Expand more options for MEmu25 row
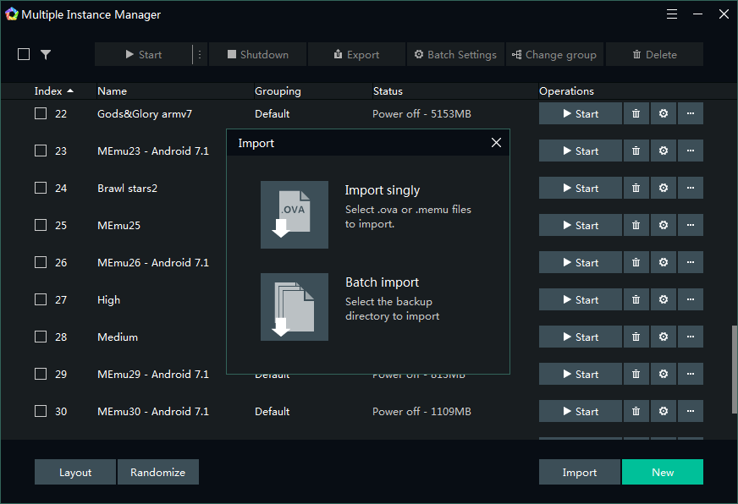The width and height of the screenshot is (738, 504). (x=691, y=226)
